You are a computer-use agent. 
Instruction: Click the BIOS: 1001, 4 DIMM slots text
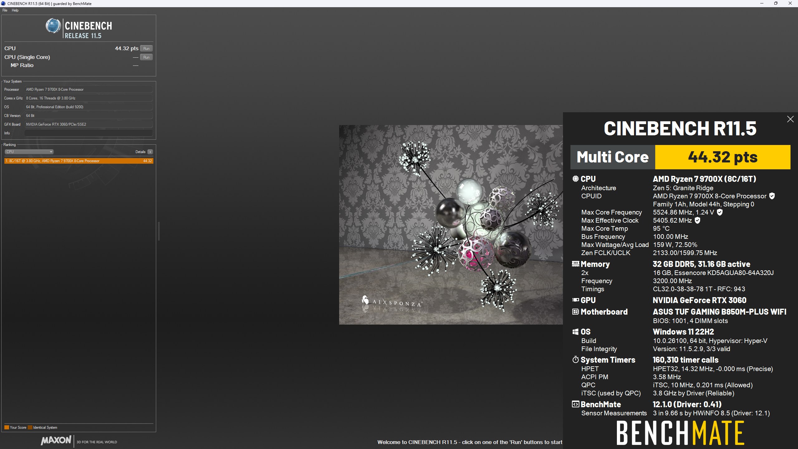(x=690, y=321)
